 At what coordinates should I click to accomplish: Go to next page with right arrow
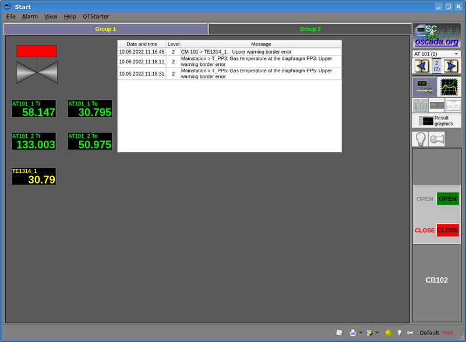pos(451,66)
